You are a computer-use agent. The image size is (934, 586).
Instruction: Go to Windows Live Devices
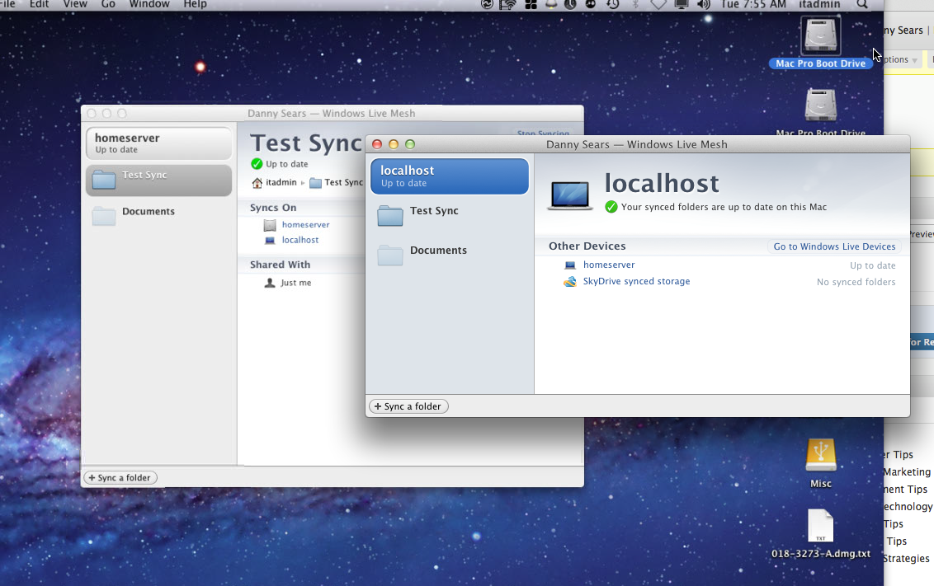(834, 246)
